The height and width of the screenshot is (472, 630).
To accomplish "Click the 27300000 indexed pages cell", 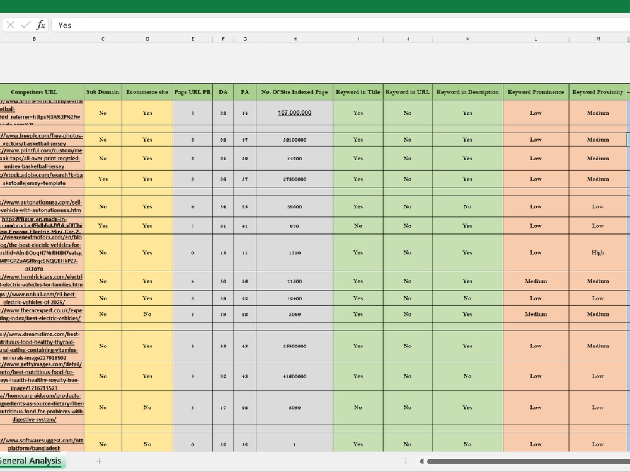I will point(294,179).
